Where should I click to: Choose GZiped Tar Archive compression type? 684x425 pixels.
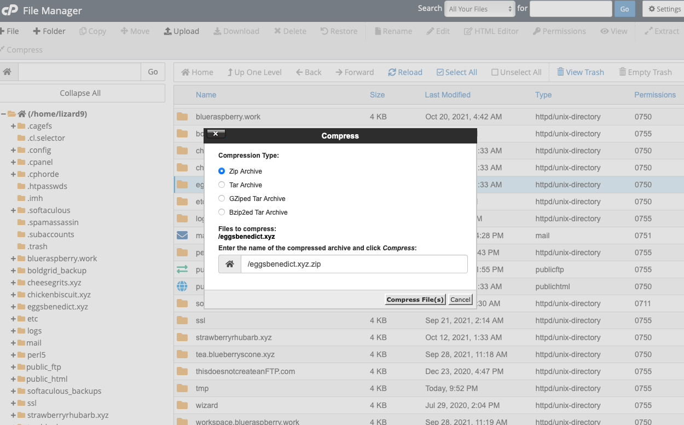point(222,199)
